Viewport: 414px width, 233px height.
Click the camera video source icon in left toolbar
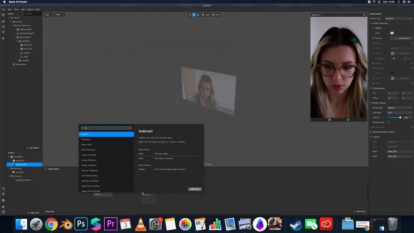3,21
